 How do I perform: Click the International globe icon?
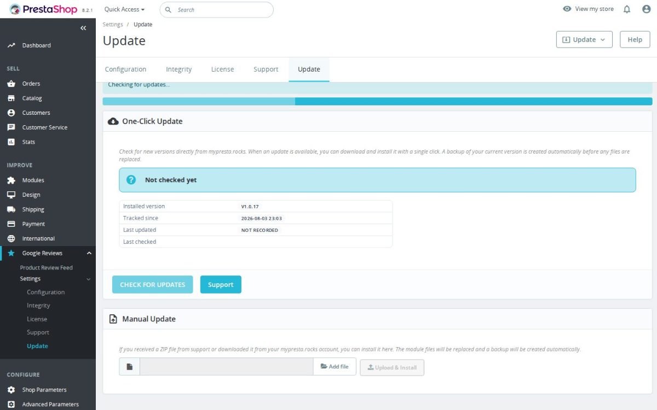(x=11, y=238)
